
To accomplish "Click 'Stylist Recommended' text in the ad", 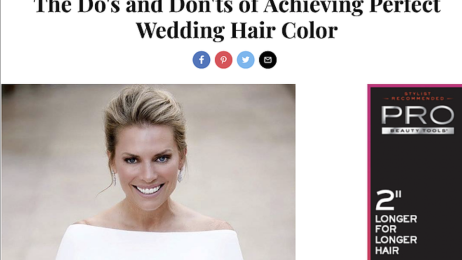I will tap(418, 96).
